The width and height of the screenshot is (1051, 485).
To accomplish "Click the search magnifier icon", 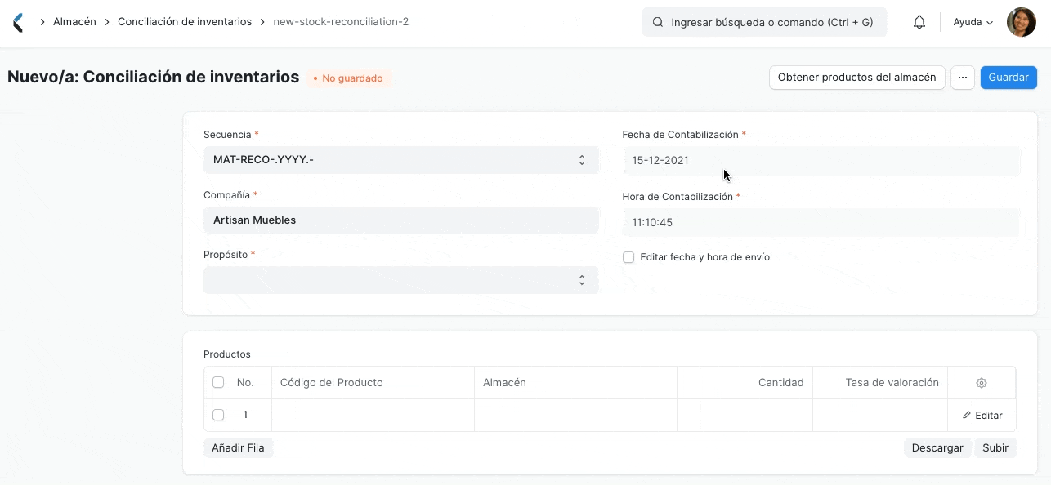I will click(657, 22).
